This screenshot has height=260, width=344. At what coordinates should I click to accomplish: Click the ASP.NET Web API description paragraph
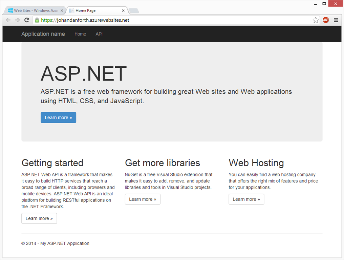pos(68,191)
